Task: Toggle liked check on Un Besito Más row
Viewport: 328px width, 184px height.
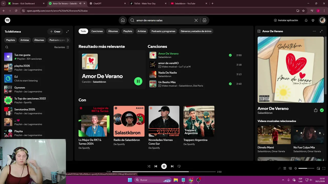Action: (230, 84)
